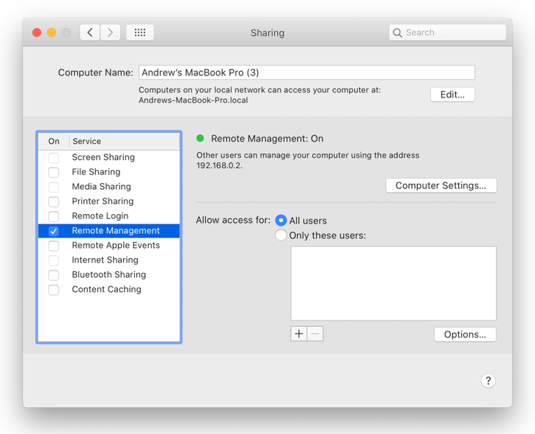Add a user with the plus button
The width and height of the screenshot is (535, 434).
coord(299,334)
